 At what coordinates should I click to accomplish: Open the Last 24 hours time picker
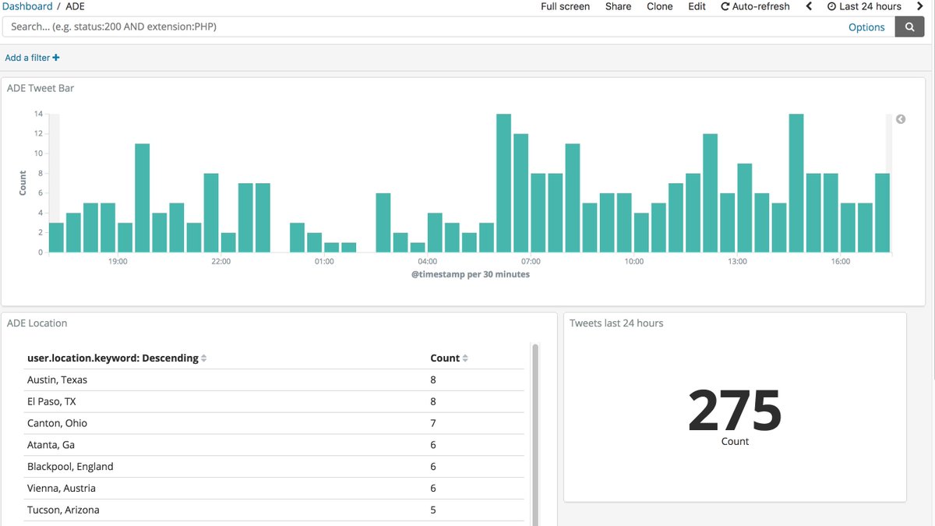[864, 6]
